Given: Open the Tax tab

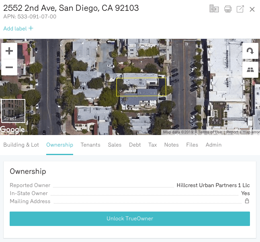Looking at the screenshot, I should [152, 145].
